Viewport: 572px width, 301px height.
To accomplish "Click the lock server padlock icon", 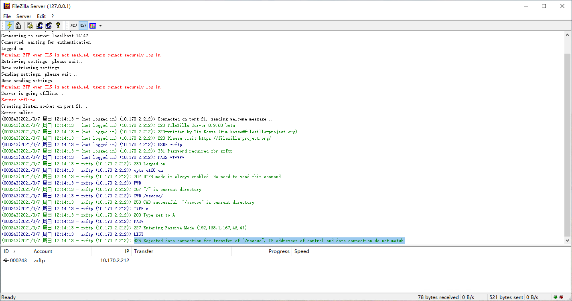I will click(x=18, y=26).
